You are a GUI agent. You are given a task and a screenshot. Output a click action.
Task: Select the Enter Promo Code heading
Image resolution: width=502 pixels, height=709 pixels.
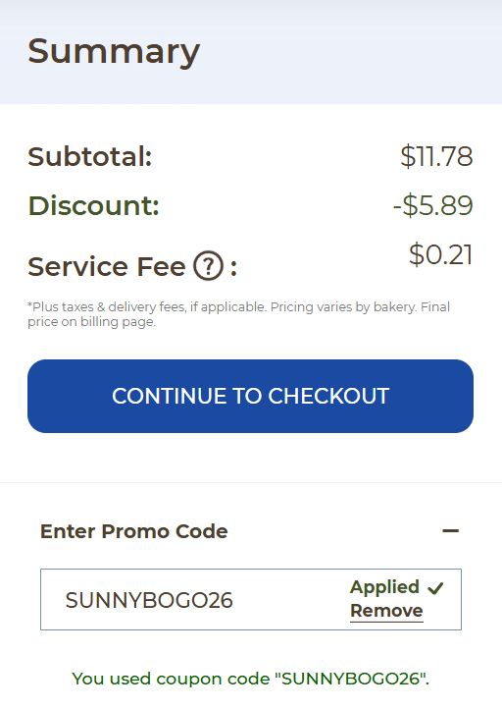click(x=134, y=531)
